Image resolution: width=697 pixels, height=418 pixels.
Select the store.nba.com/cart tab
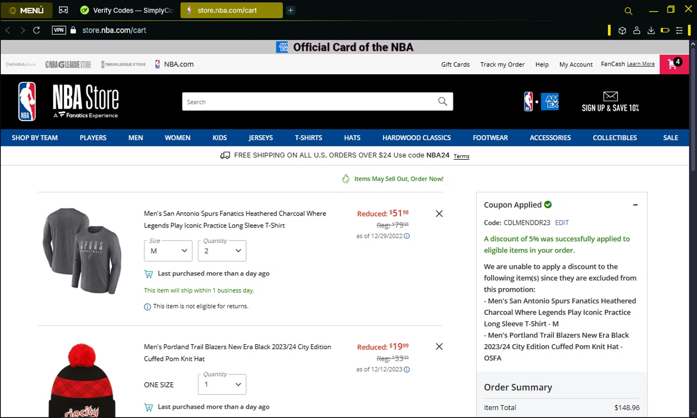click(231, 10)
